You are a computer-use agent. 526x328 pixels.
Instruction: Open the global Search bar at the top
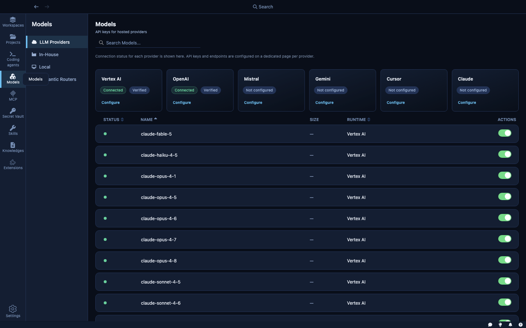pos(263,7)
